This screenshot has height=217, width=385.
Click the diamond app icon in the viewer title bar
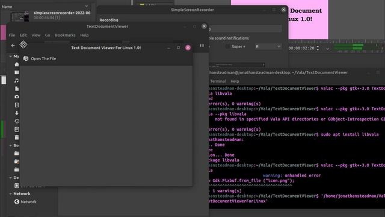(23, 45)
